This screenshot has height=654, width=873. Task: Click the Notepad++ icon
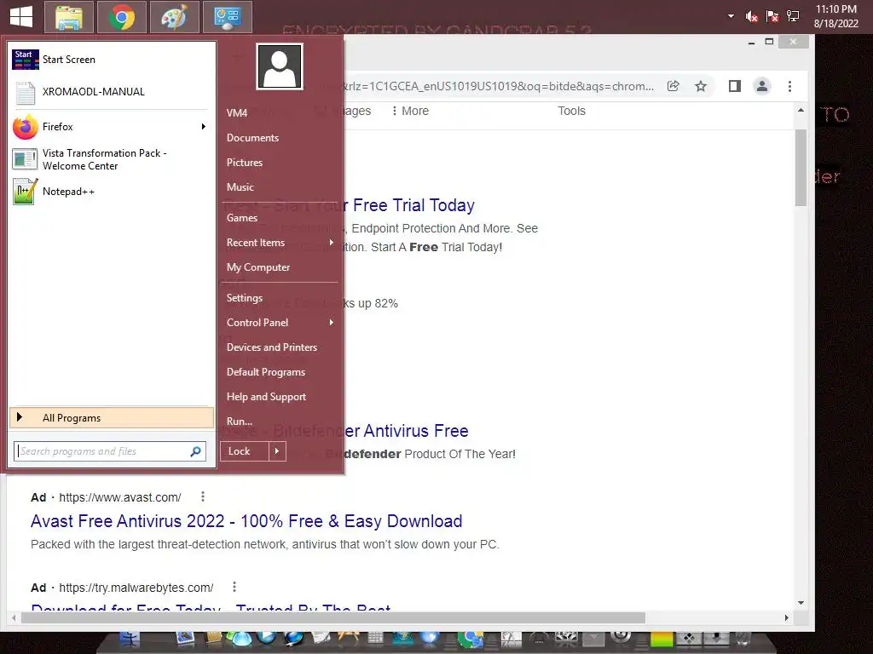(x=25, y=192)
